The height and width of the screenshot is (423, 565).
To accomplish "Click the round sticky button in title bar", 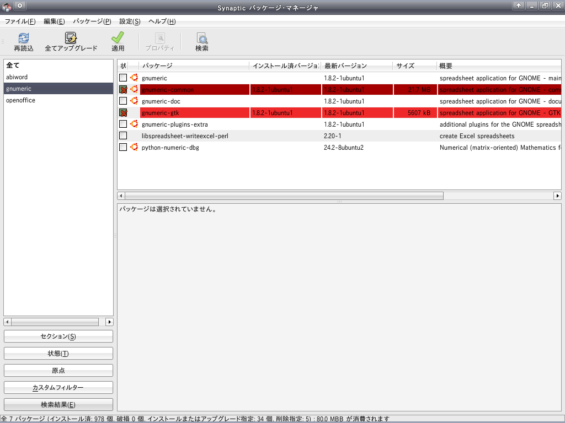I will 20,6.
